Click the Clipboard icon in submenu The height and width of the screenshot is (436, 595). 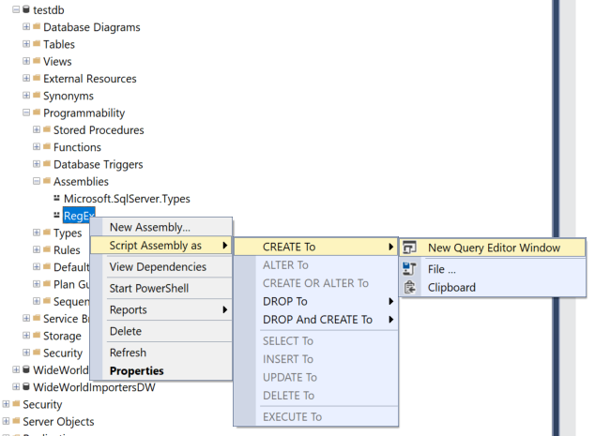(x=410, y=288)
